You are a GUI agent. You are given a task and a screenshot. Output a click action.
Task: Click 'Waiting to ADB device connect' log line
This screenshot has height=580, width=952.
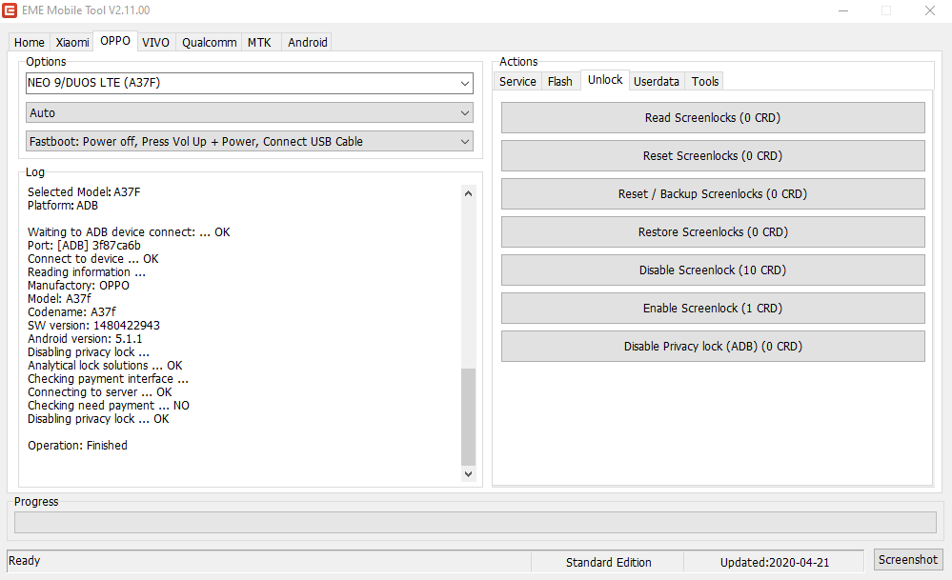point(129,231)
